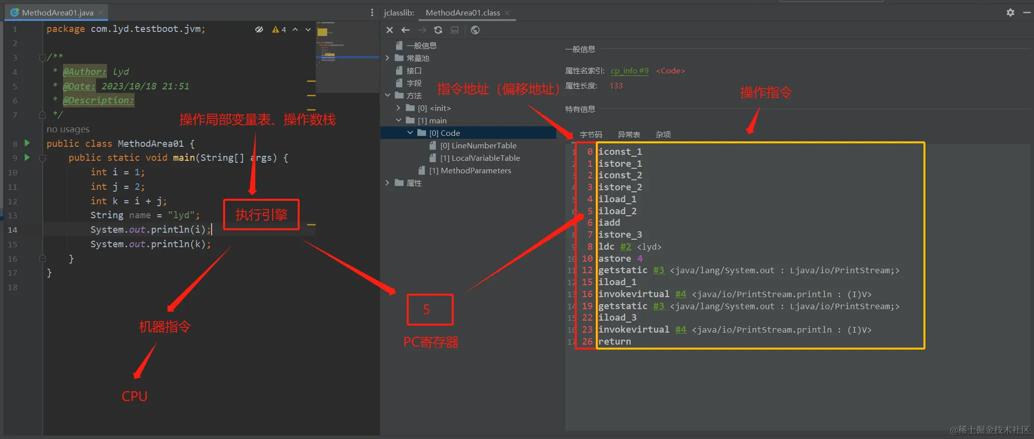
Task: Follow #3 link on first getstatic line
Action: (x=659, y=270)
